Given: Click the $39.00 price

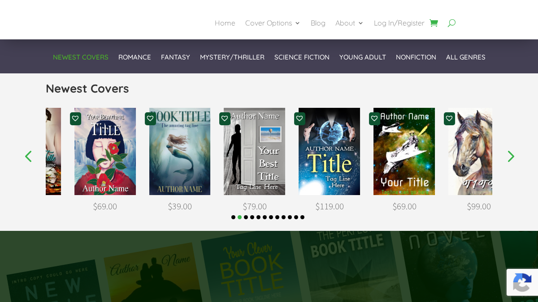Looking at the screenshot, I should point(180,206).
